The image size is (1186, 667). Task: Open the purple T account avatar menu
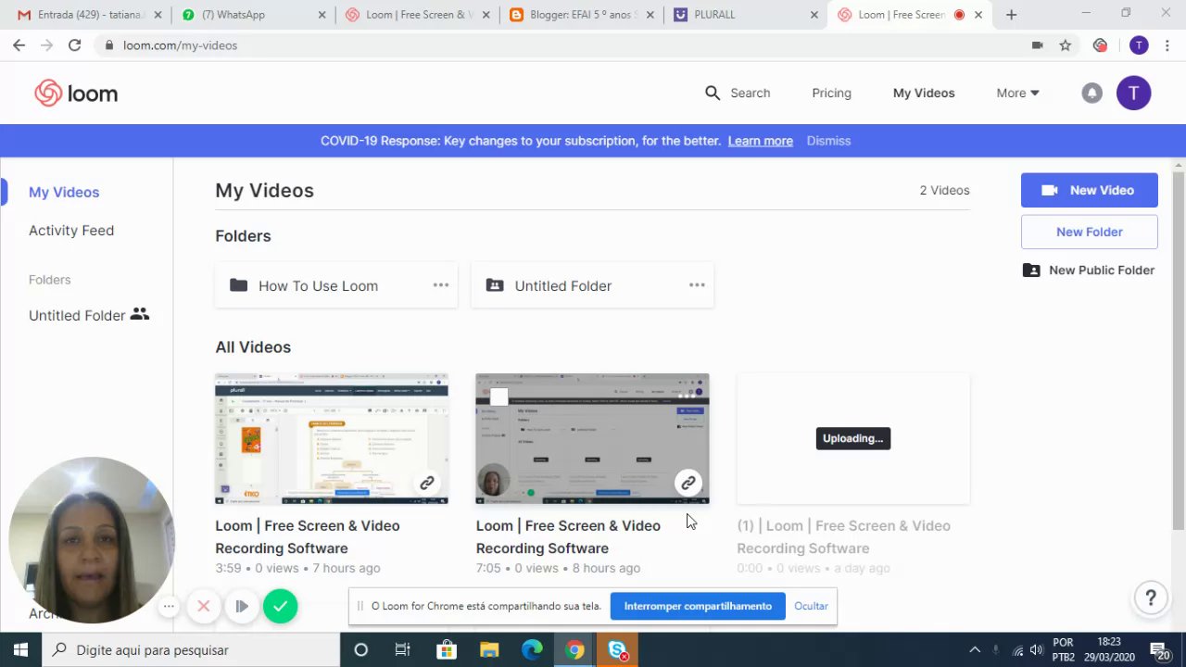click(x=1133, y=93)
